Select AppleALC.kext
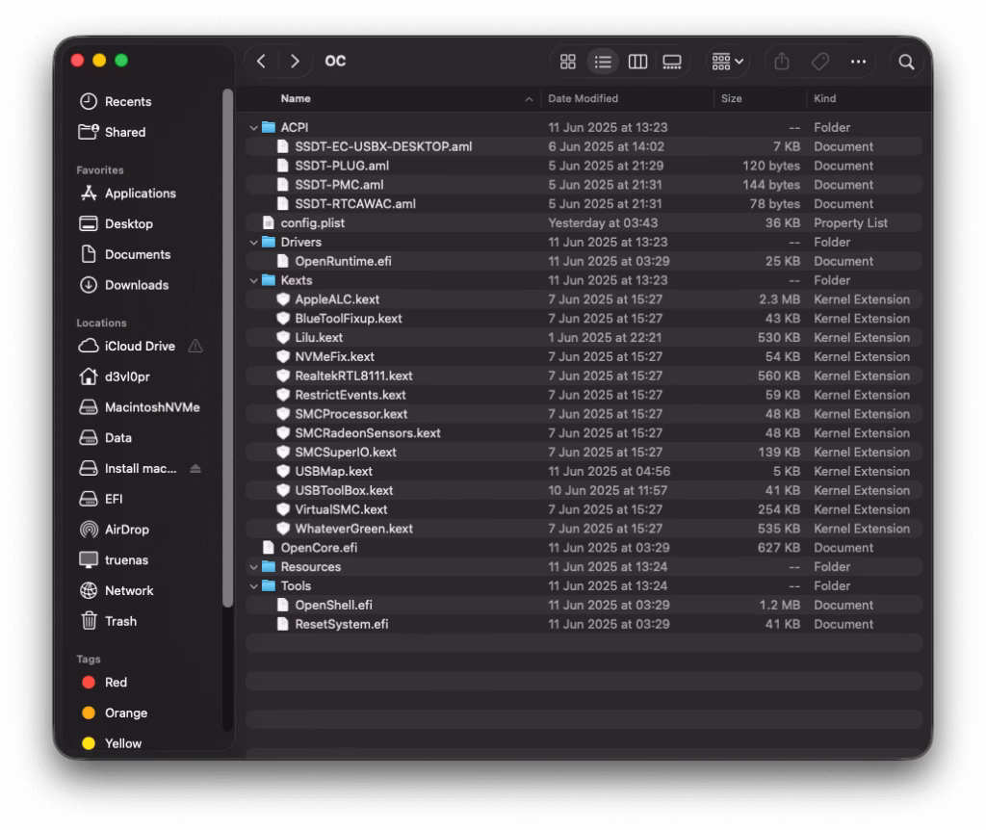This screenshot has height=830, width=986. coord(584,299)
